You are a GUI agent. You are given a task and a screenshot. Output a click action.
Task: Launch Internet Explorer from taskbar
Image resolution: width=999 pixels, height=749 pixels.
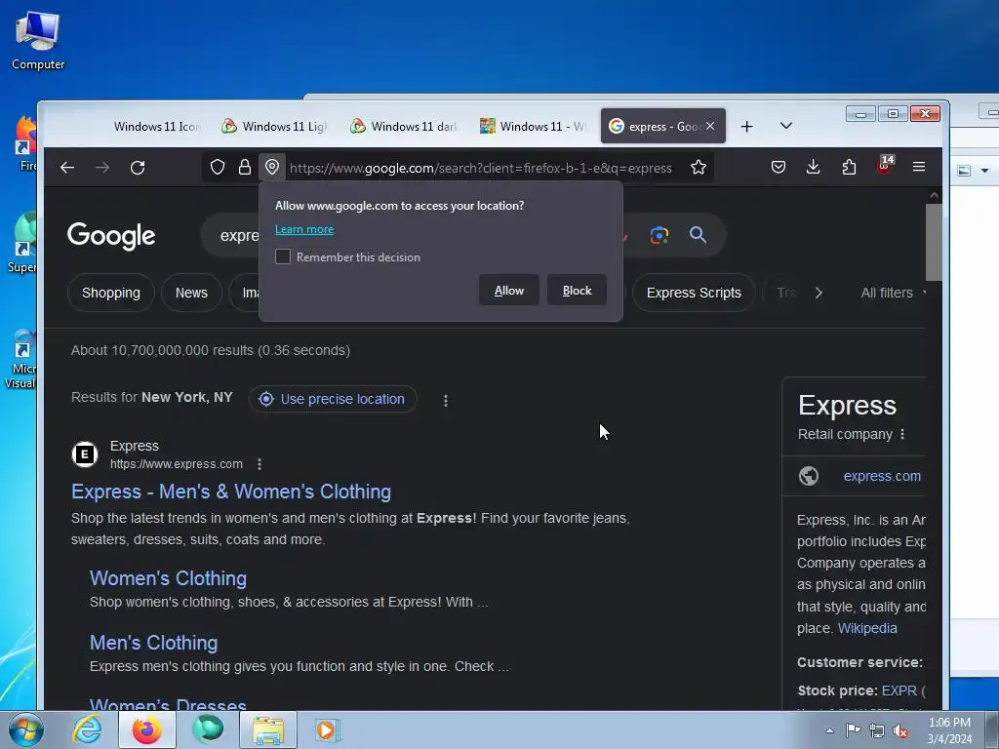[x=87, y=729]
